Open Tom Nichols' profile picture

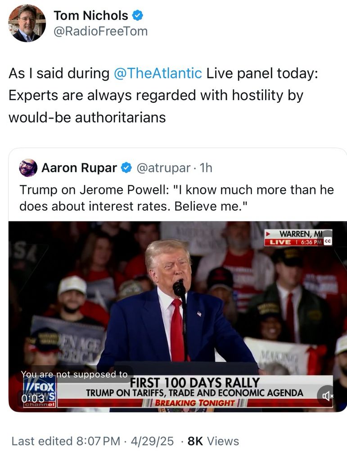(27, 23)
